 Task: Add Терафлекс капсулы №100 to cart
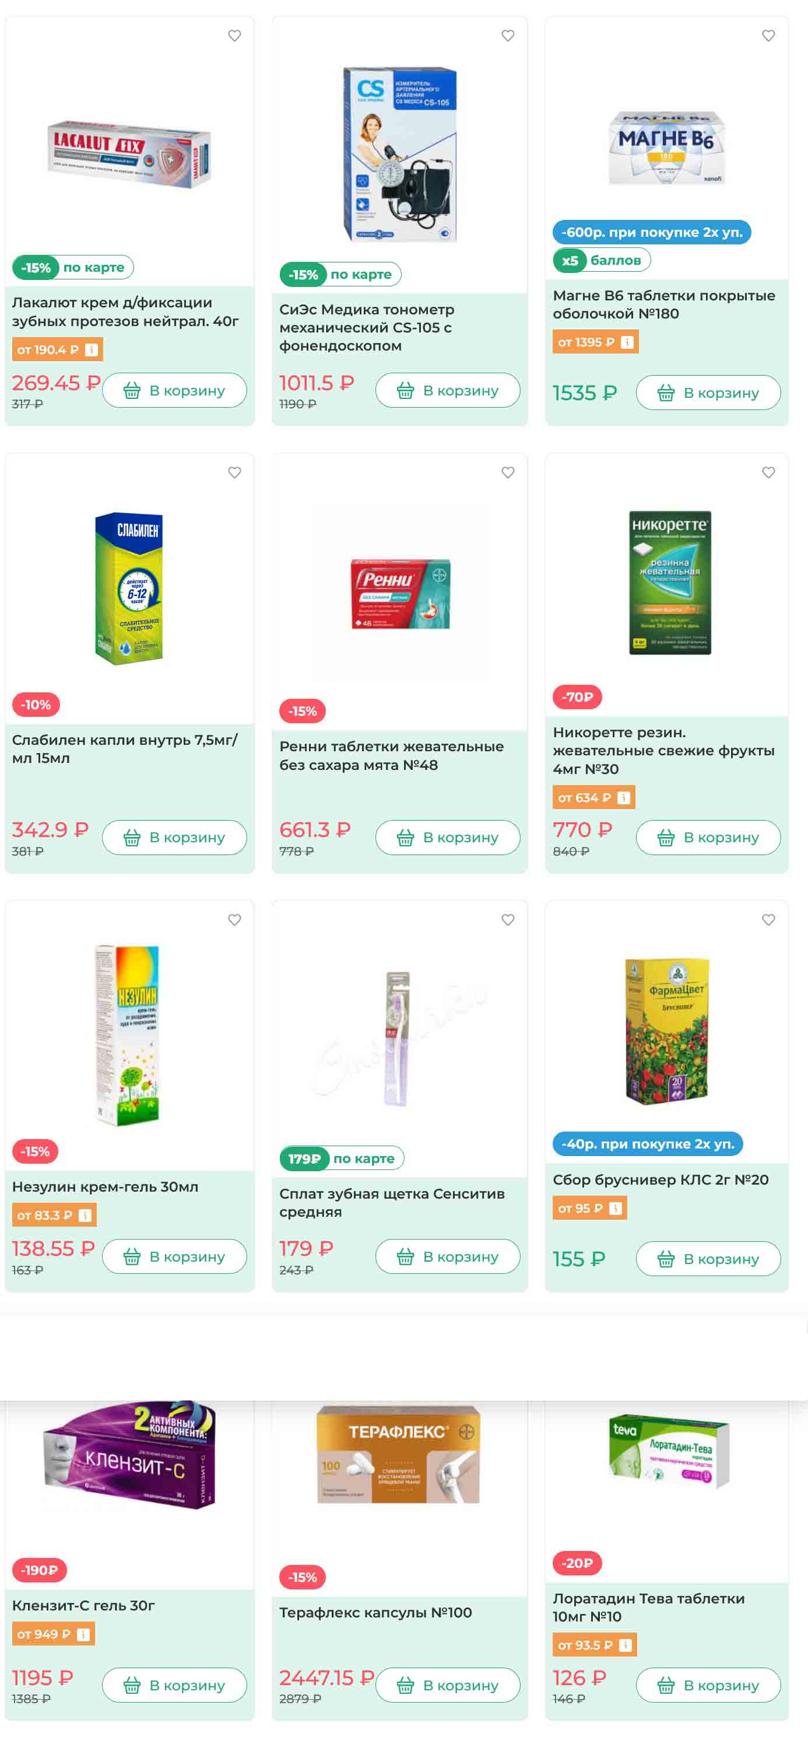tap(447, 1685)
